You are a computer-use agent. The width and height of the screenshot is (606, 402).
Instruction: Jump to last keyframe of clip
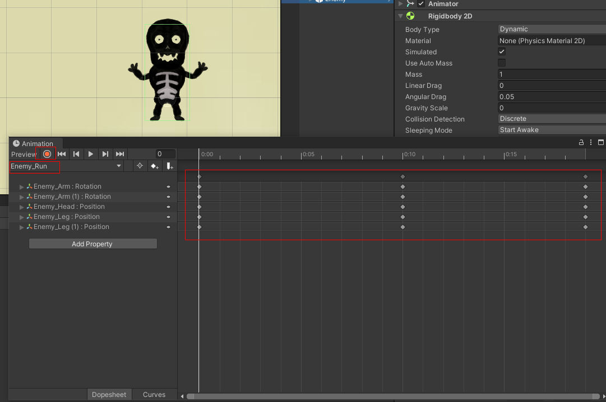[120, 154]
